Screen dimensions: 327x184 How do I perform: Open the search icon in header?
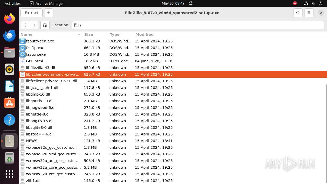pyautogui.click(x=298, y=13)
